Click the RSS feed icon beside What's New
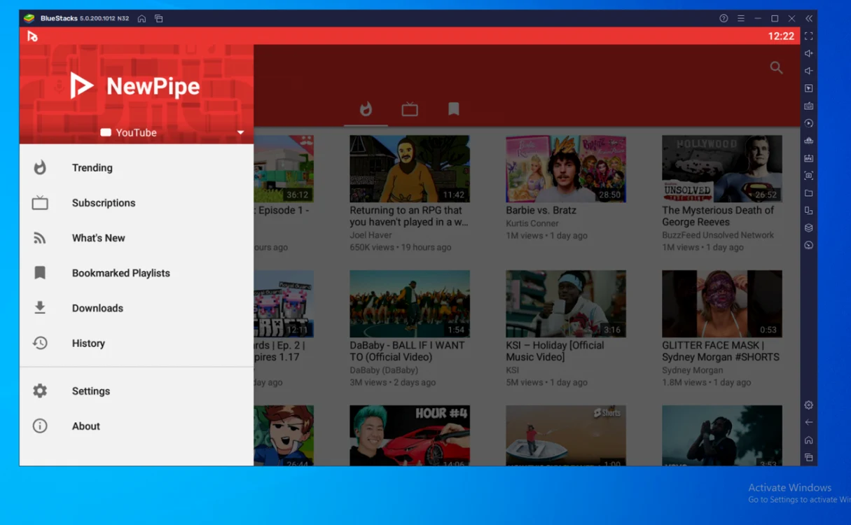Viewport: 851px width, 525px height. point(40,238)
